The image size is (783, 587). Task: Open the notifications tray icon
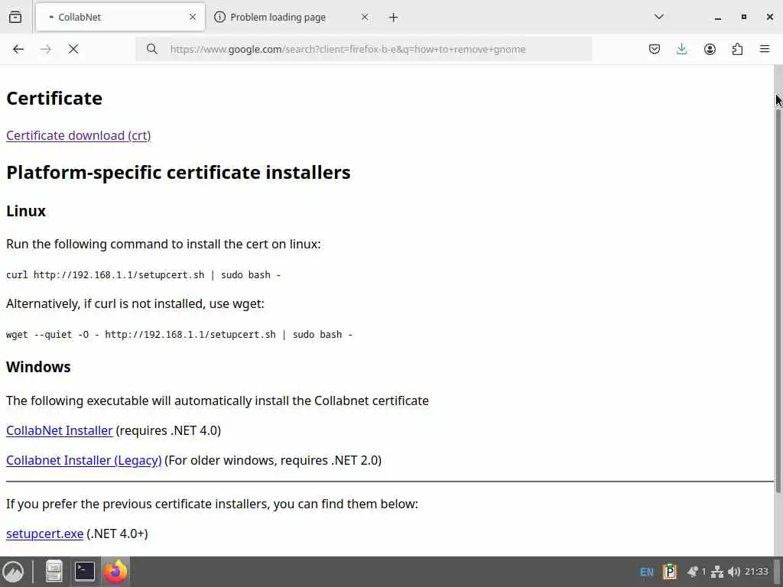693,572
